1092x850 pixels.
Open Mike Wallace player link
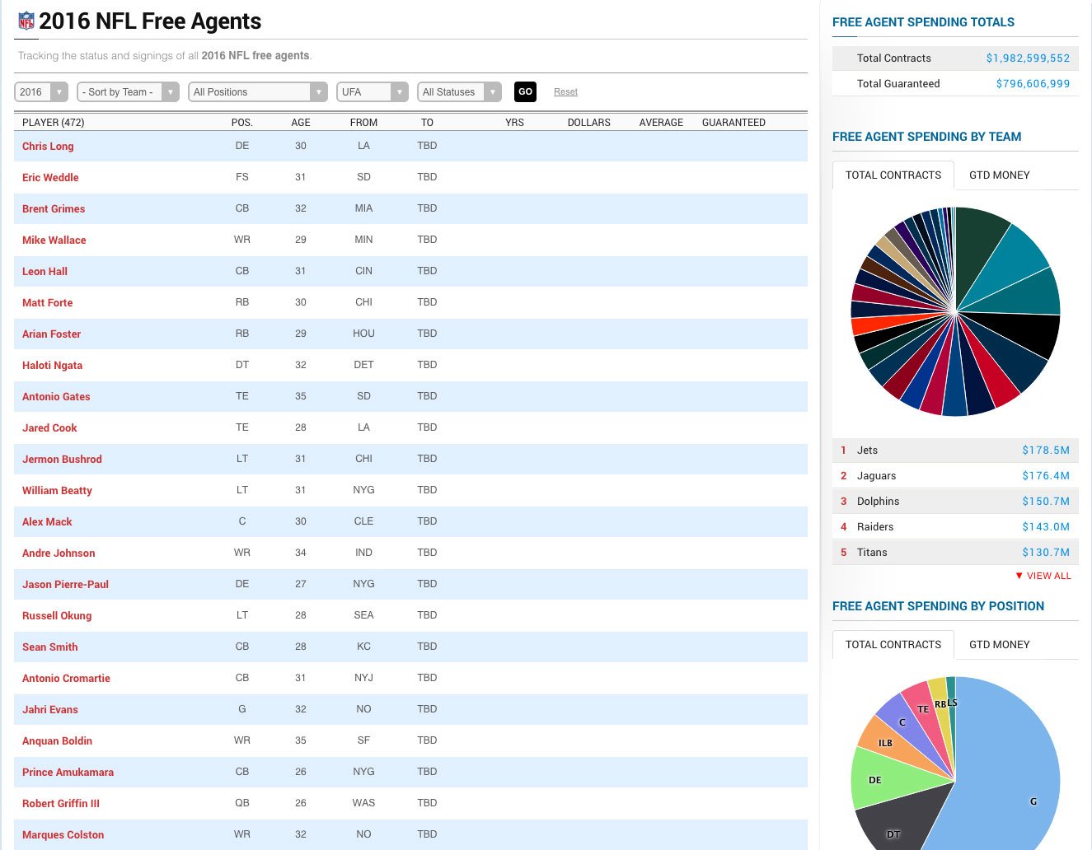[x=54, y=240]
